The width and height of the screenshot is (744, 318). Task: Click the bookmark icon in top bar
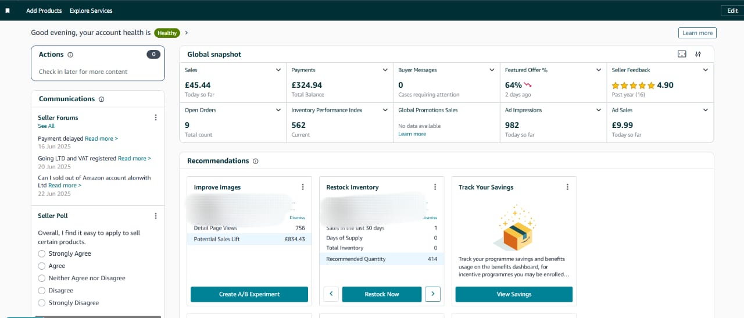click(x=8, y=10)
